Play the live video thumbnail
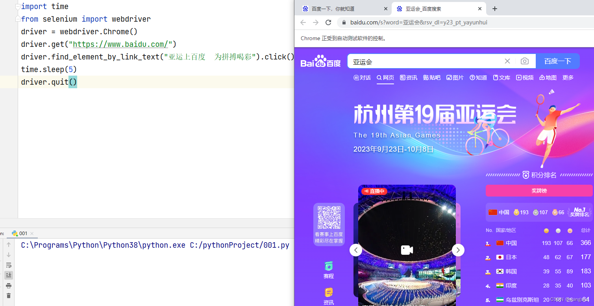 tap(407, 250)
